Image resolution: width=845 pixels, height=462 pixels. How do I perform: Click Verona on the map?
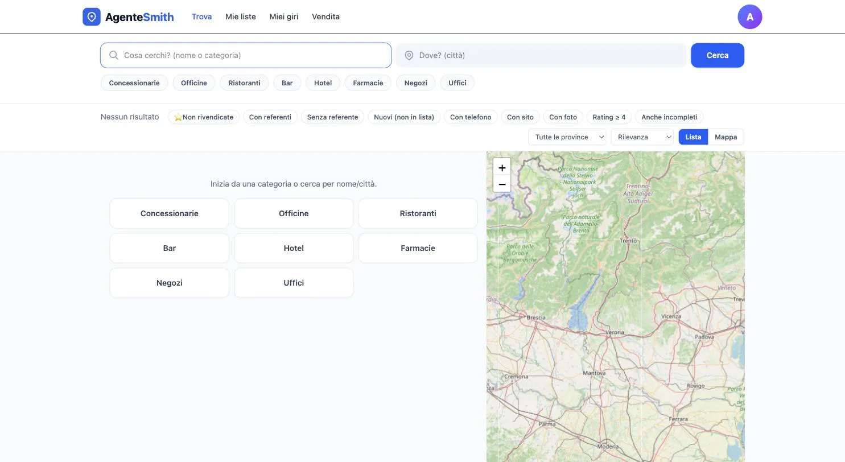point(615,332)
